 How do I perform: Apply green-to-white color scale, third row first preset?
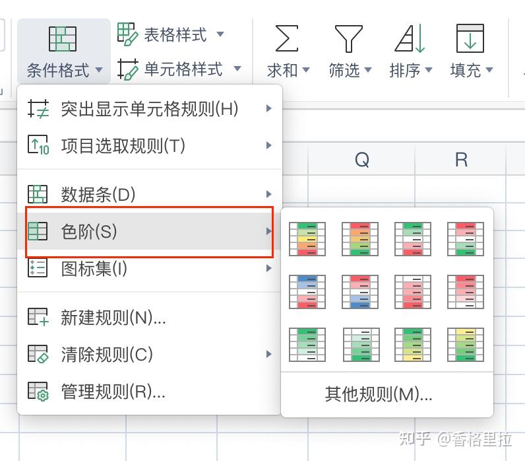[x=307, y=345]
